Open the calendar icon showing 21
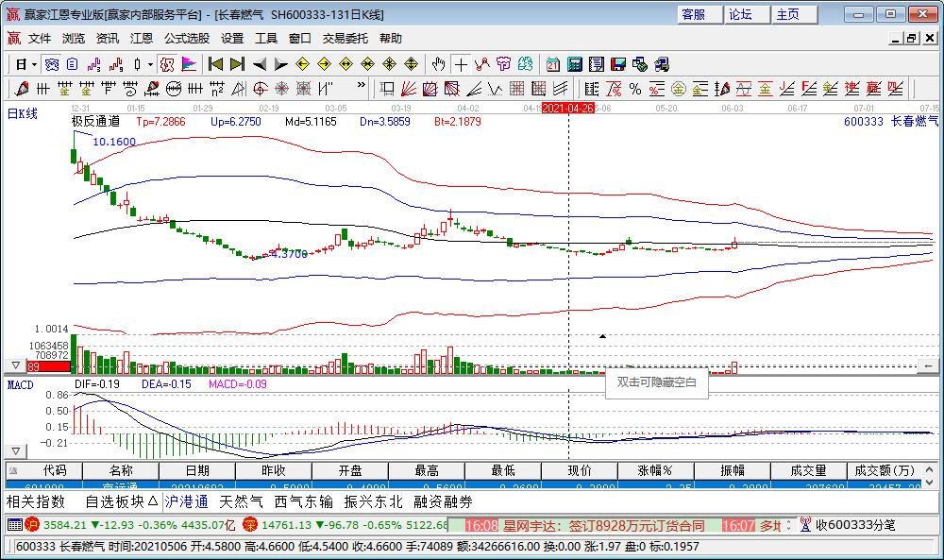Viewport: 944px width, 560px height. click(x=552, y=64)
